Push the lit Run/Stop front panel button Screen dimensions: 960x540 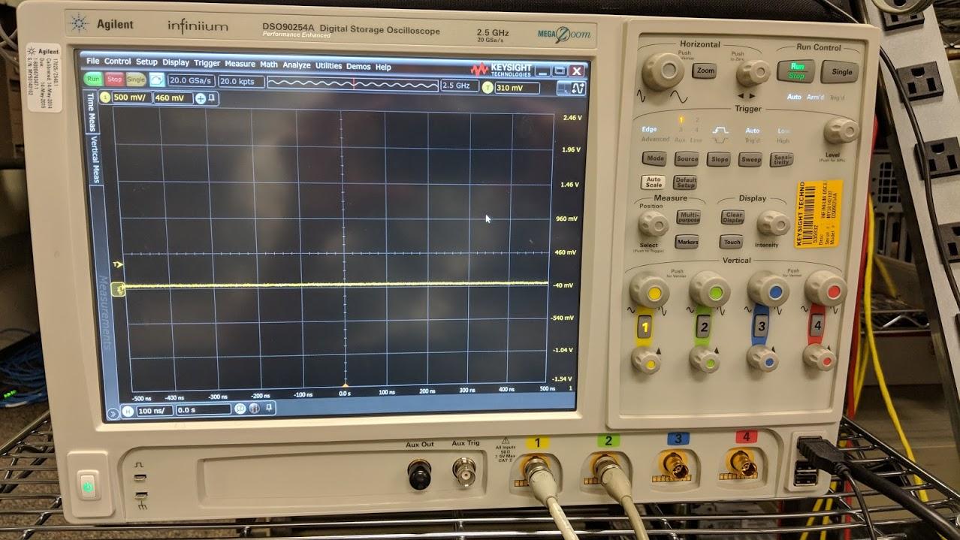(796, 71)
